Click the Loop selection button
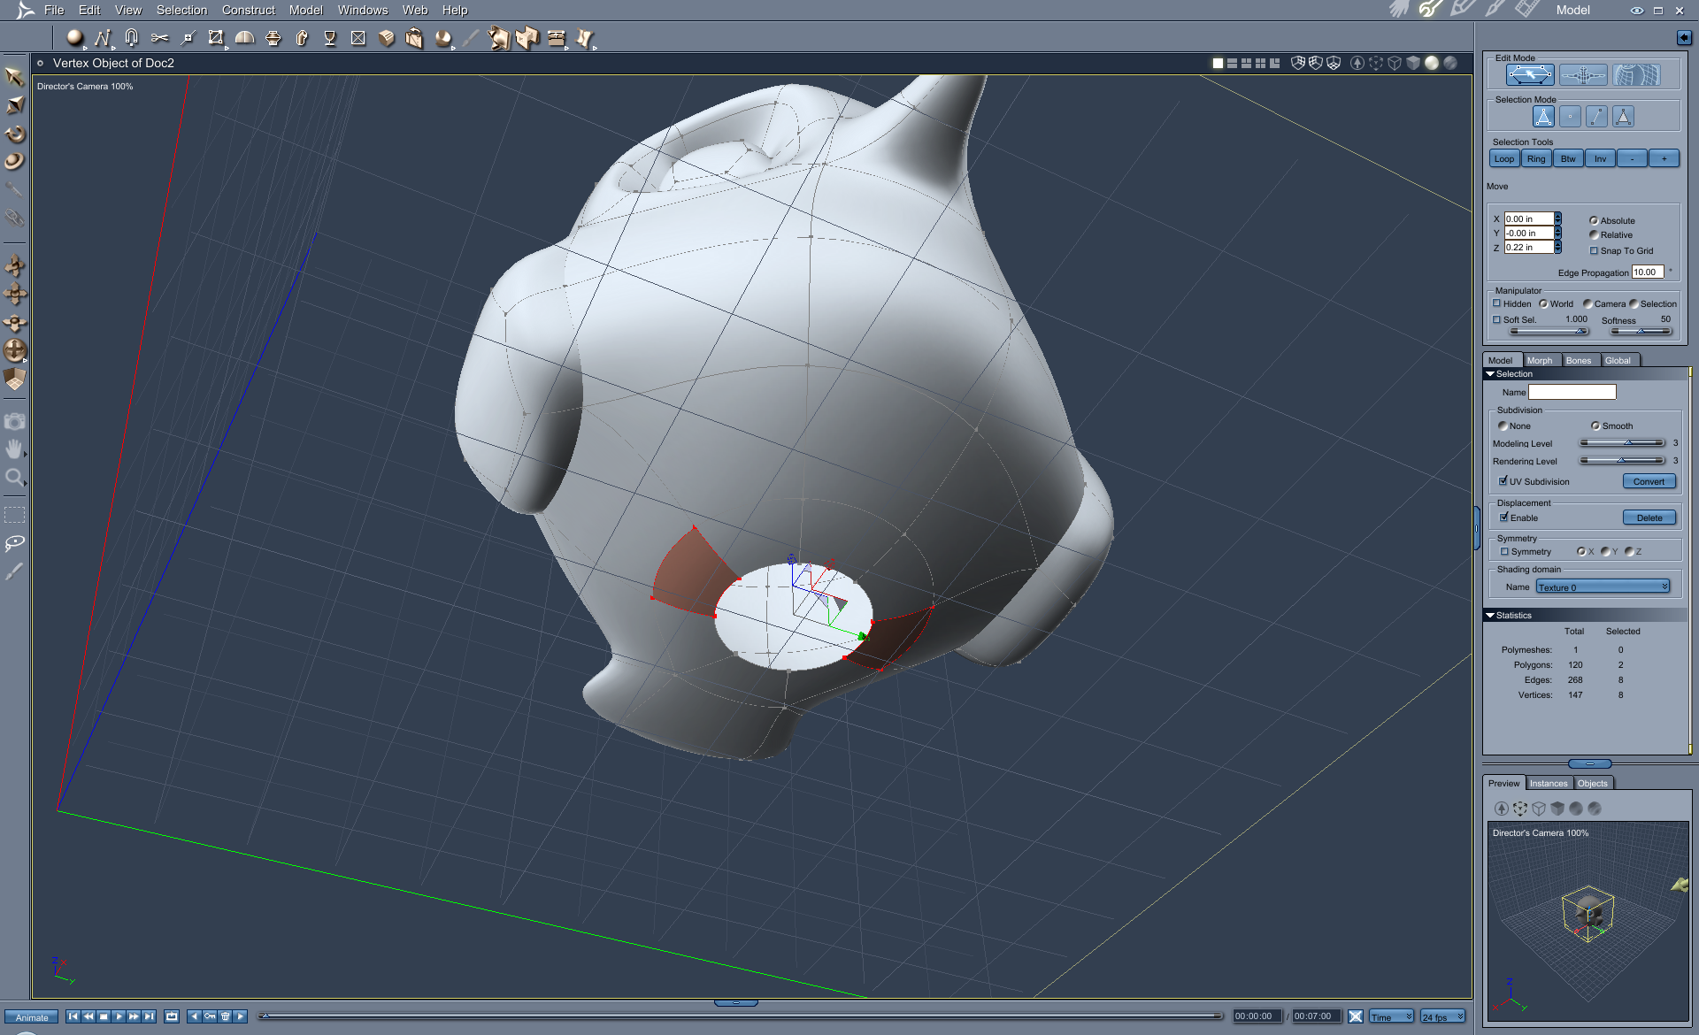Viewport: 1699px width, 1035px height. point(1503,159)
